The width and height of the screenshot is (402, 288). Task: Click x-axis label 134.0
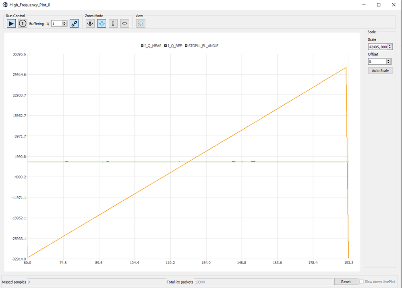point(206,263)
